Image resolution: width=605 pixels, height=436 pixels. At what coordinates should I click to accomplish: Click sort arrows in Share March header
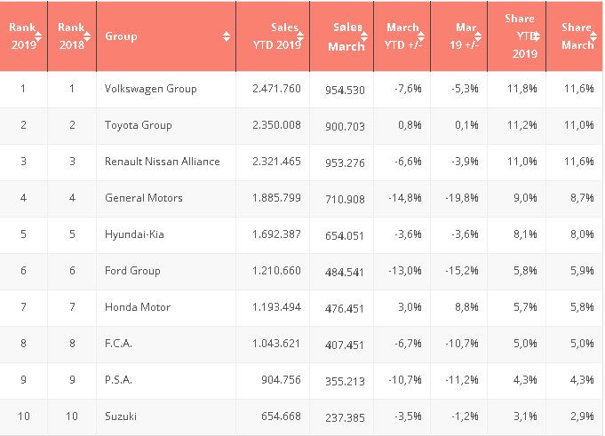(594, 36)
